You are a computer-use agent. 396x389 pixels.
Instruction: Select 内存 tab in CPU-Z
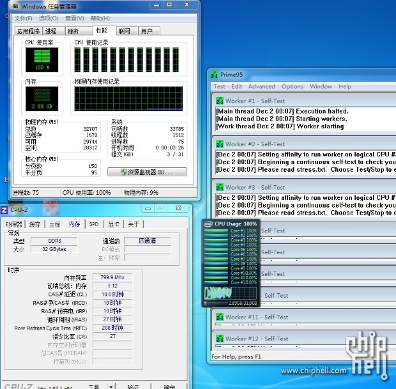[x=74, y=224]
